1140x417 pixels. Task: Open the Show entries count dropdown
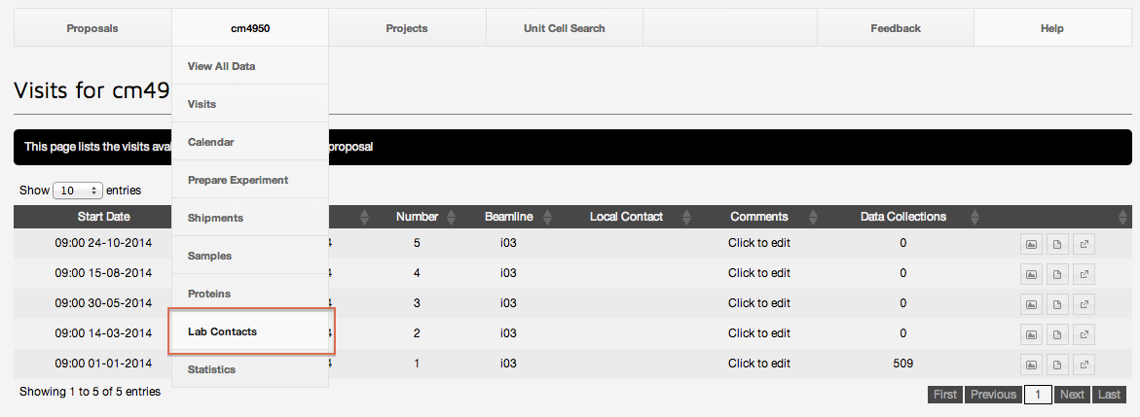[x=78, y=191]
